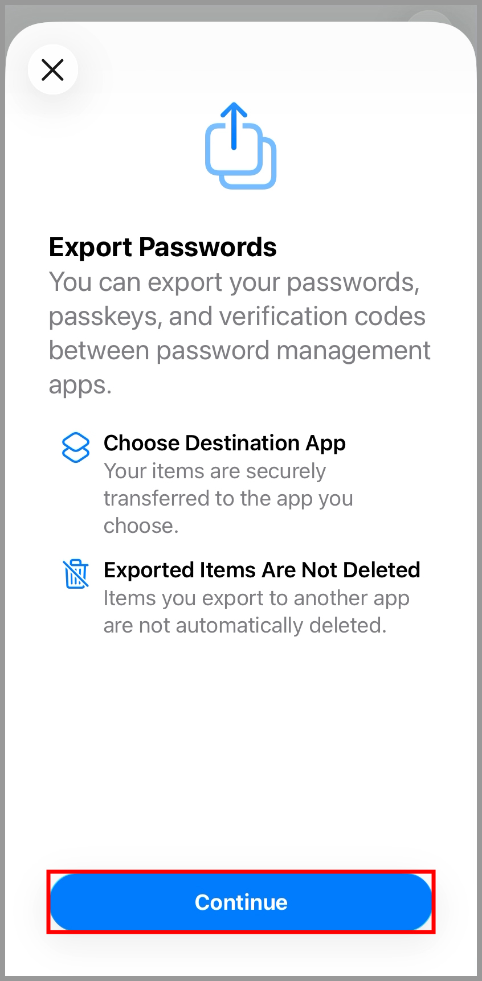Click the Export Passwords title
This screenshot has height=981, width=482.
162,247
